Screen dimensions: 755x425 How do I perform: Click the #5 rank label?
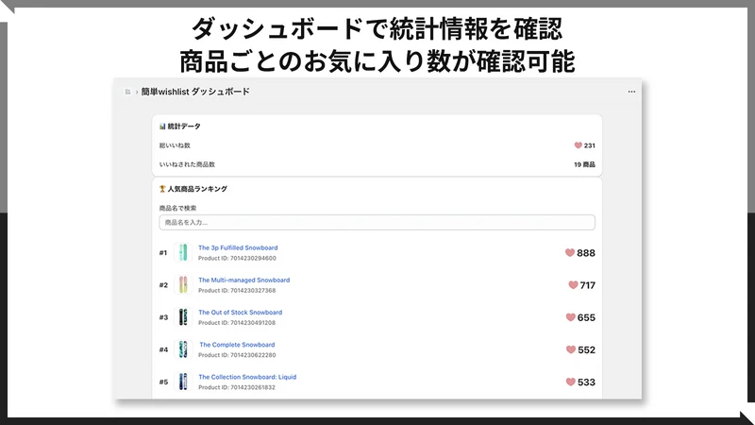pyautogui.click(x=163, y=382)
